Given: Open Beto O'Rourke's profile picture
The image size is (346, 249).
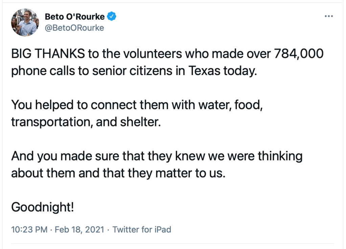Looking at the screenshot, I should point(24,22).
